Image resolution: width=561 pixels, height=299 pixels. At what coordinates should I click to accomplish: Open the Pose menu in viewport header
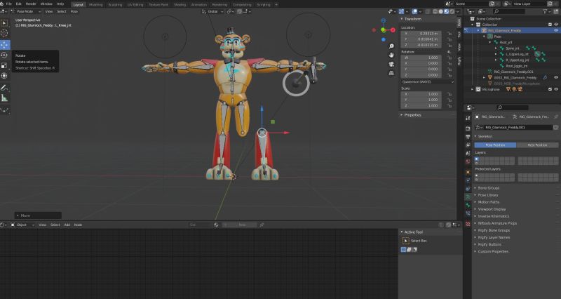pyautogui.click(x=74, y=11)
